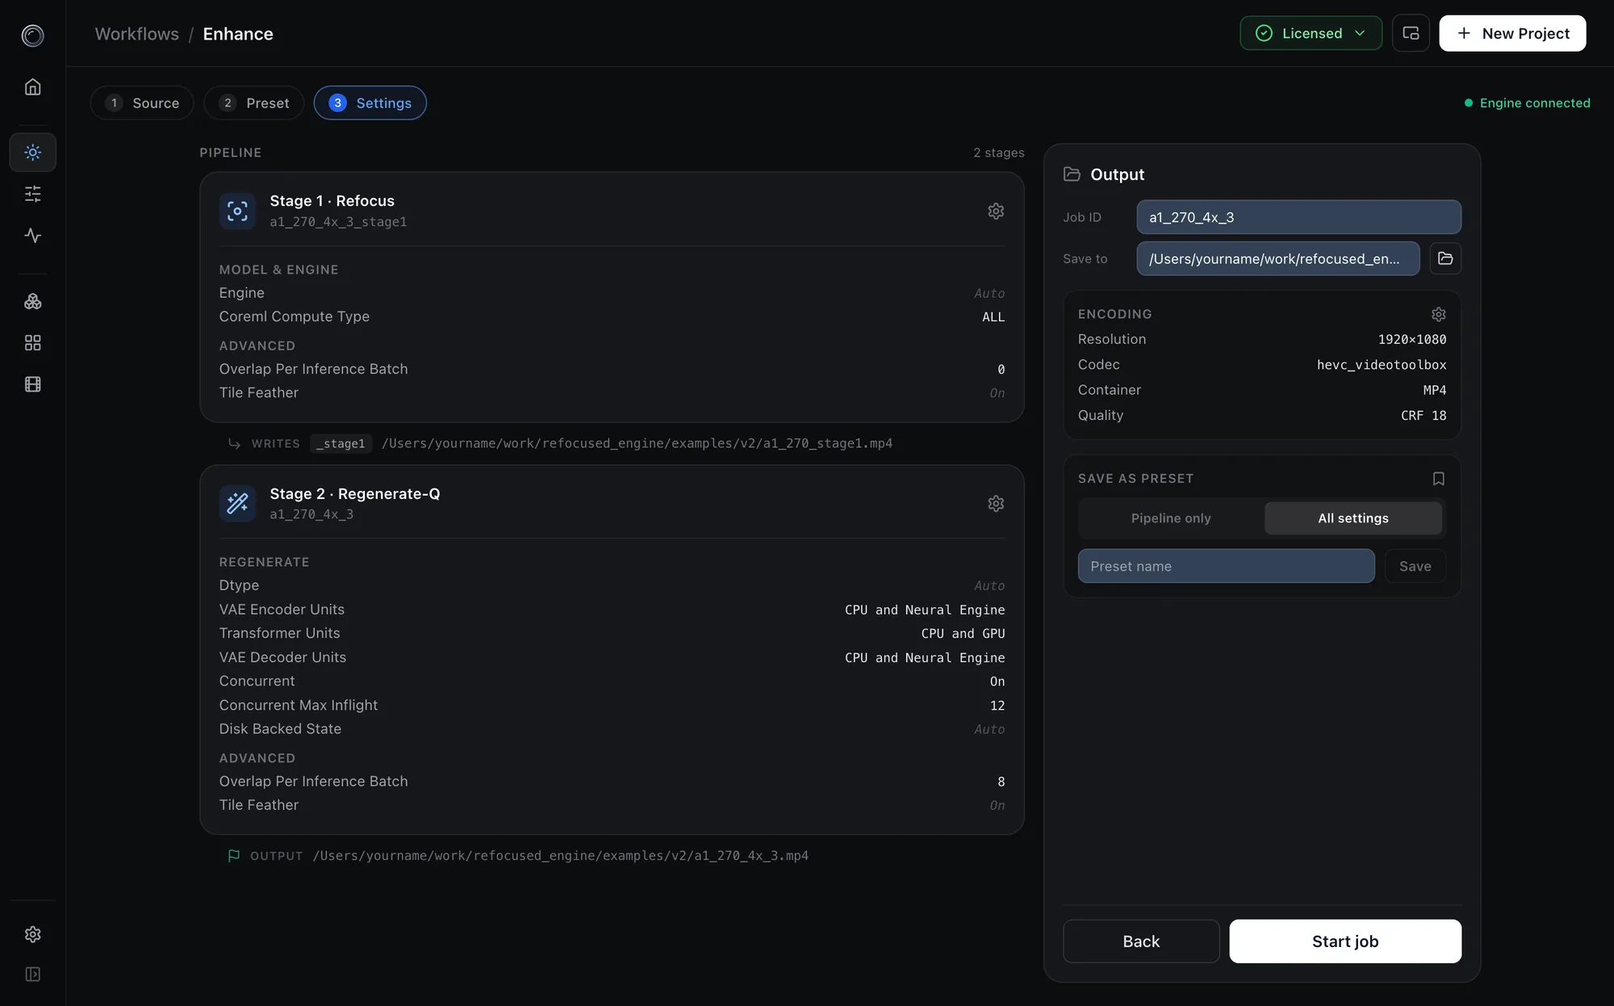Open Stage 2 Regenerate-Q settings gear
The height and width of the screenshot is (1006, 1614).
pos(996,504)
